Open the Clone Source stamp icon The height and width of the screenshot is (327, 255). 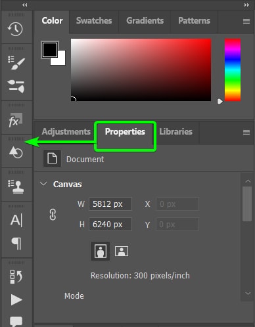16,186
